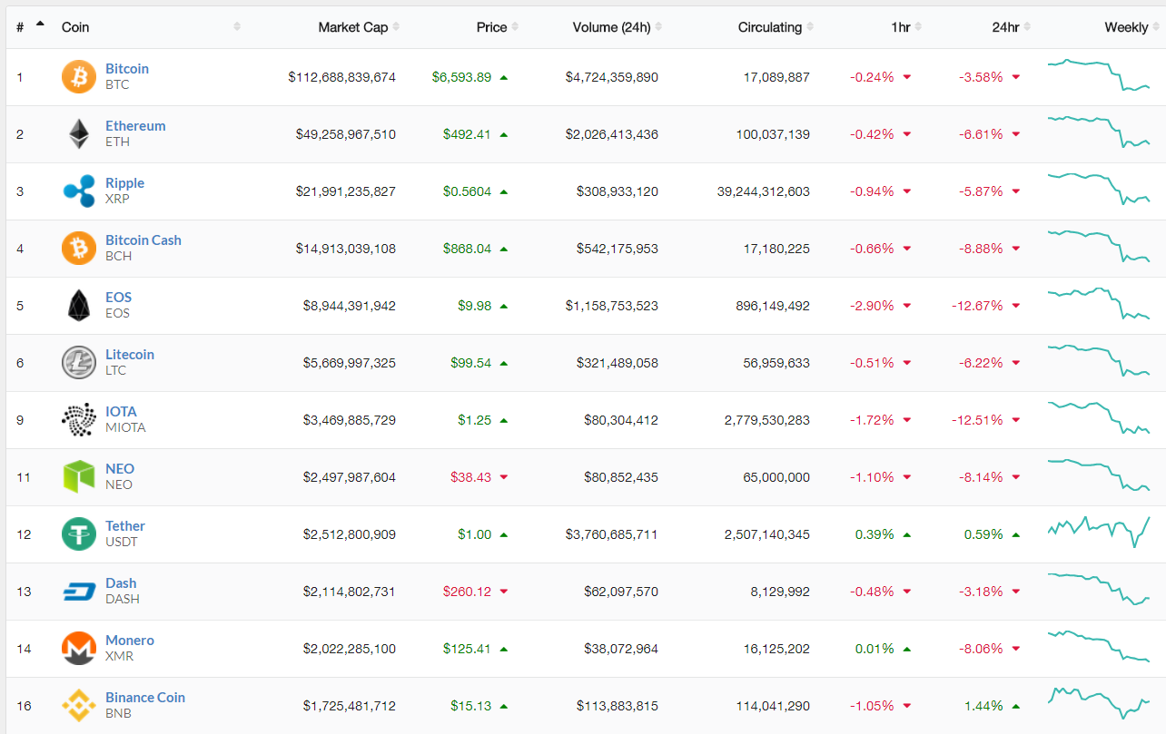
Task: Click the MIOTA ticker symbol text
Action: [x=125, y=427]
